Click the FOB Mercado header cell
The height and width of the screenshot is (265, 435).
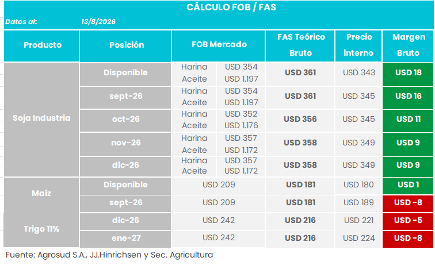218,45
